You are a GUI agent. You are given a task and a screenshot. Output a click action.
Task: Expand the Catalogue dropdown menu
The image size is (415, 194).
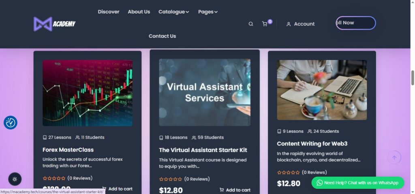pos(173,12)
